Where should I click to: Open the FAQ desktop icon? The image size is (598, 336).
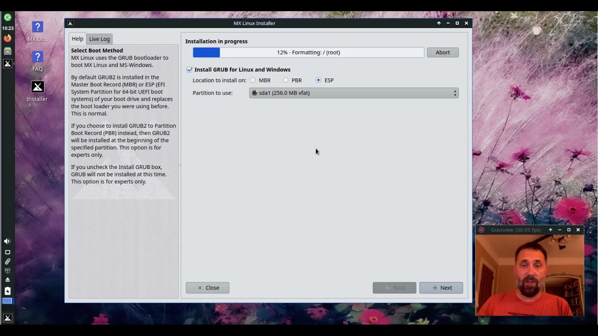[x=37, y=61]
